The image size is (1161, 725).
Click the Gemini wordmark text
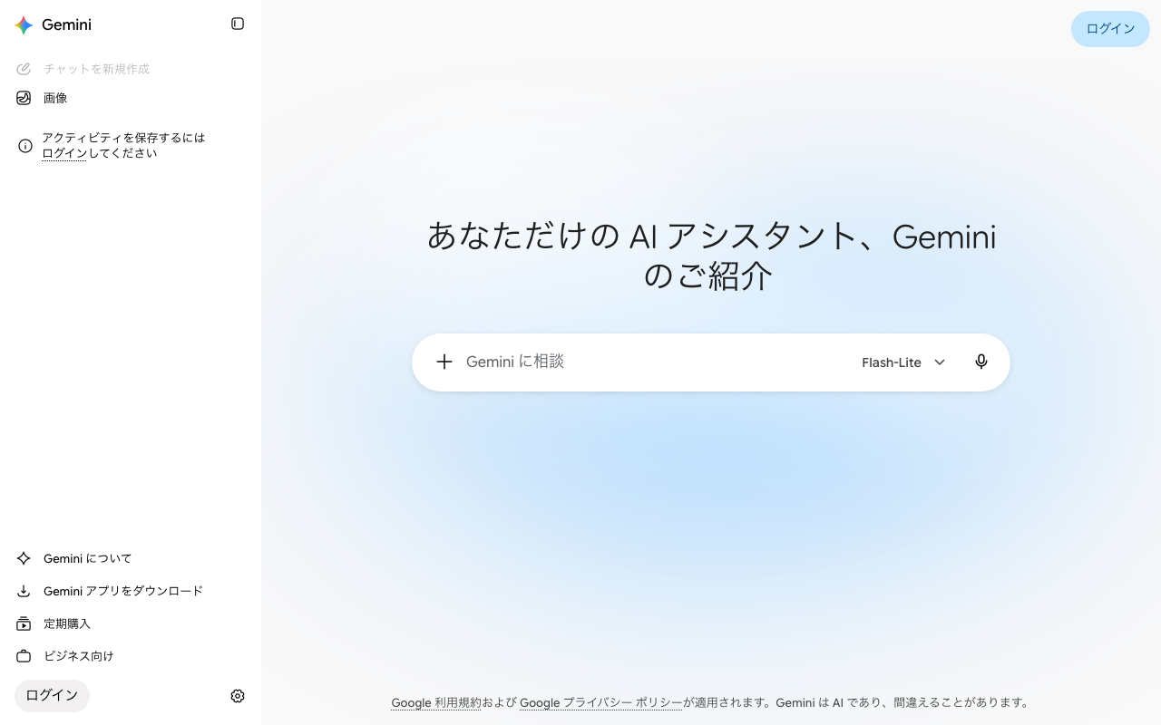tap(66, 25)
